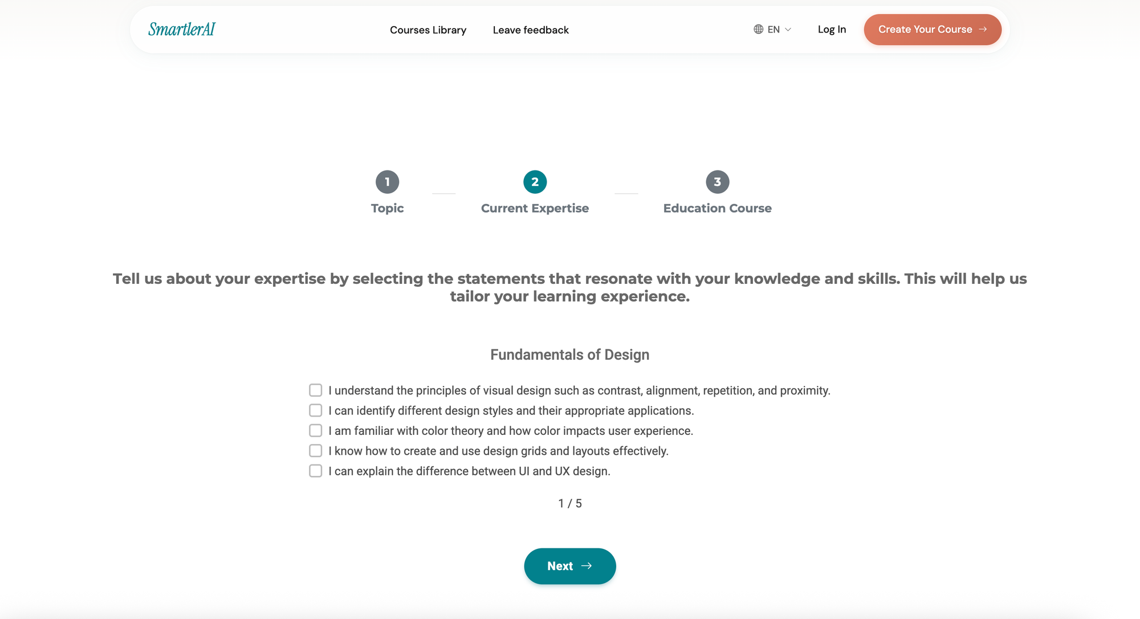Click the SmartlerAI logo
Image resolution: width=1140 pixels, height=619 pixels.
click(x=181, y=29)
